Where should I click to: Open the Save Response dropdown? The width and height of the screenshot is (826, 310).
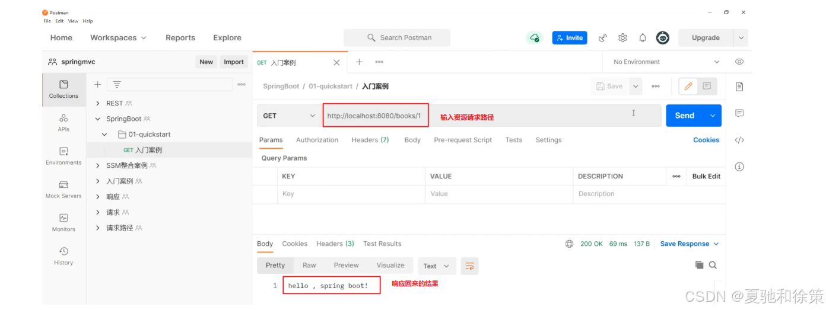(690, 244)
